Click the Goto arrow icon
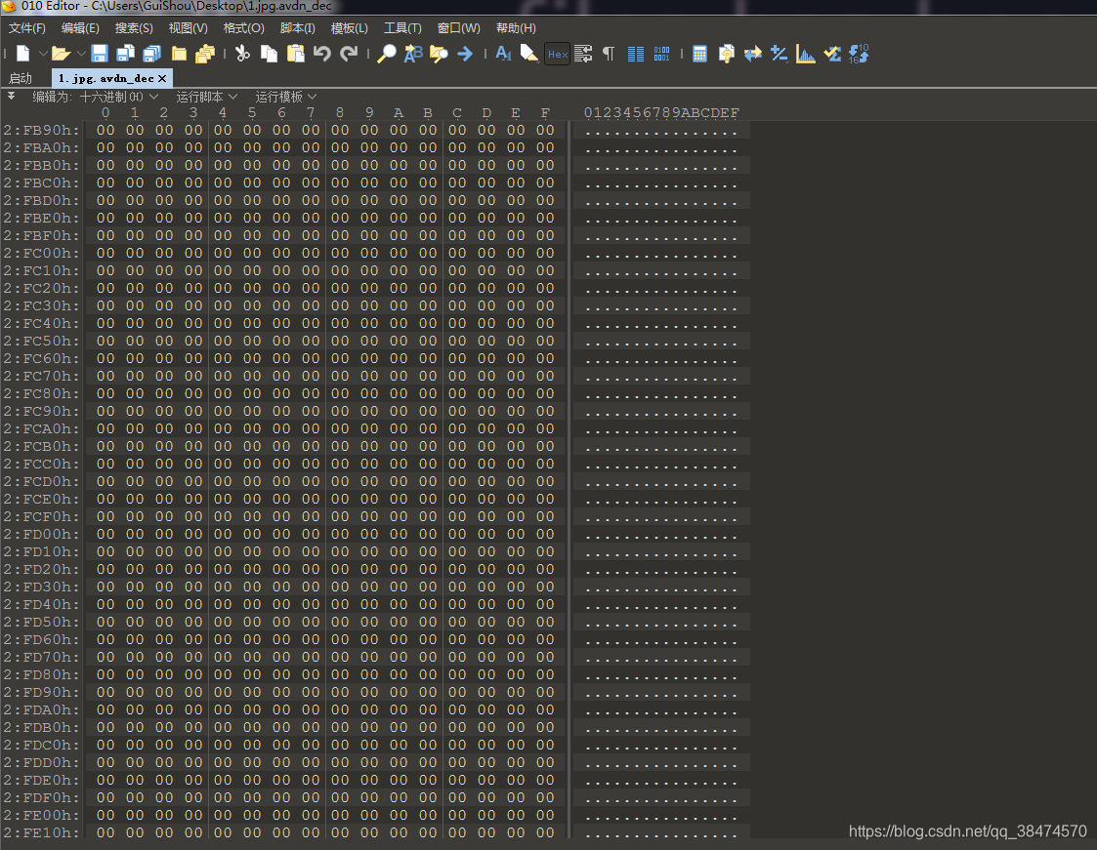 coord(465,54)
